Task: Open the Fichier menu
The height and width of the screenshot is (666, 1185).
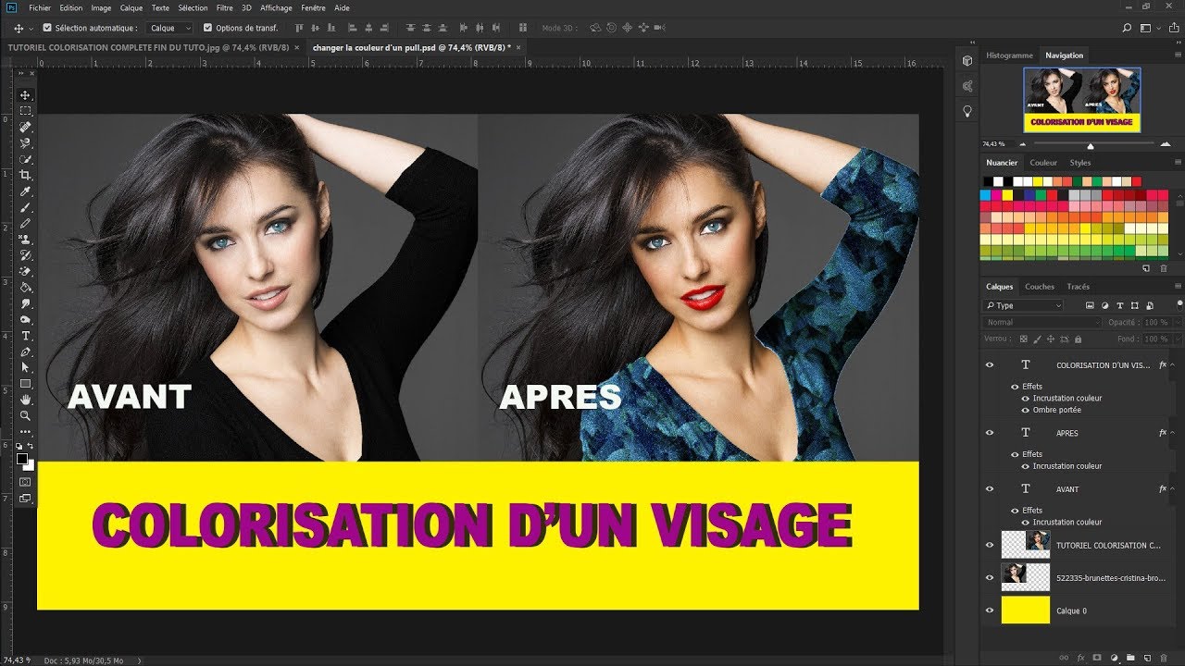Action: (x=40, y=7)
